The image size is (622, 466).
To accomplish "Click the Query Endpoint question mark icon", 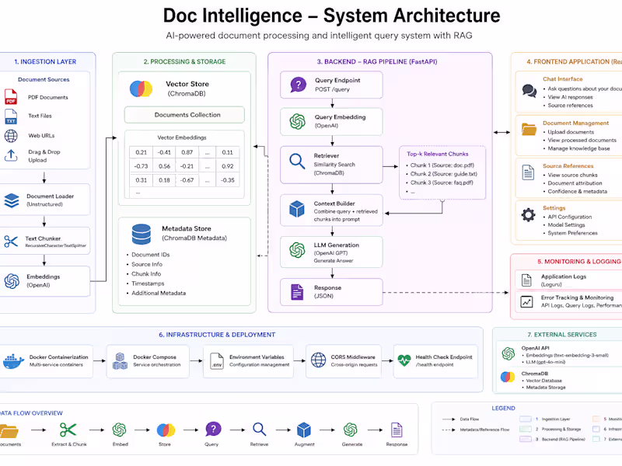I will [298, 85].
